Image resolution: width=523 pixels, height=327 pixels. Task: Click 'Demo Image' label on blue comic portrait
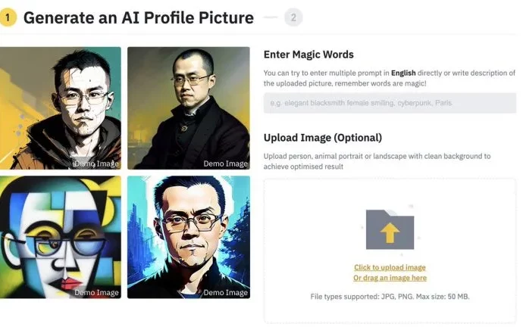pos(225,293)
